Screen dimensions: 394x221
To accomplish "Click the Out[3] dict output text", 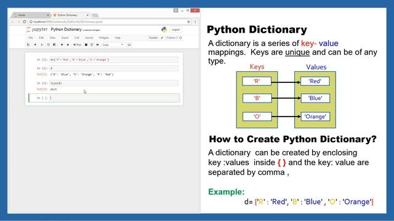I will (x=54, y=89).
